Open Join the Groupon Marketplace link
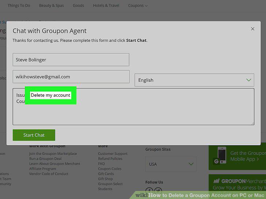The image size is (266, 199). click(x=53, y=154)
